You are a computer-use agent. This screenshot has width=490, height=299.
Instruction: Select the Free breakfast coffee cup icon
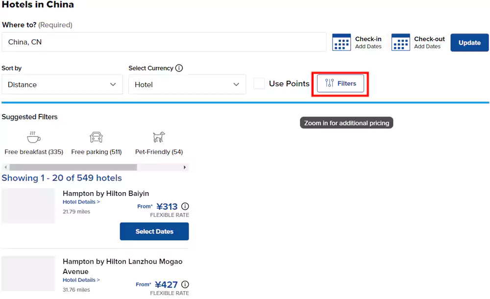(x=34, y=137)
